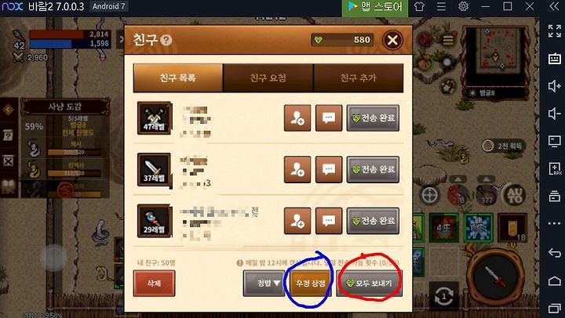
Task: Close the 친구 friends dialog
Action: point(392,40)
